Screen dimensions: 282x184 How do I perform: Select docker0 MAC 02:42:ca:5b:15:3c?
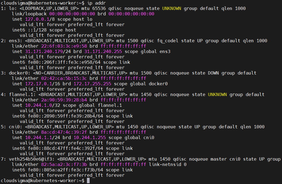[64, 79]
